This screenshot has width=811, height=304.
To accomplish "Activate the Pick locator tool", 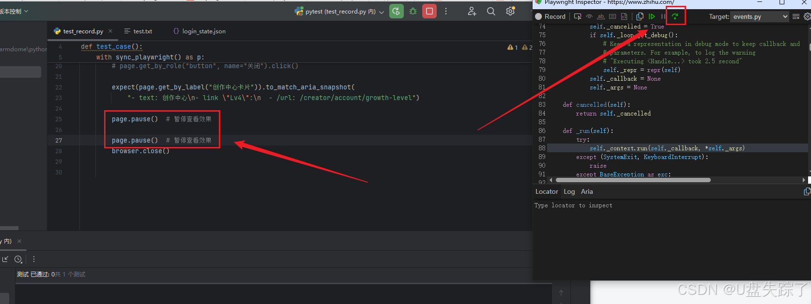I will (x=578, y=16).
